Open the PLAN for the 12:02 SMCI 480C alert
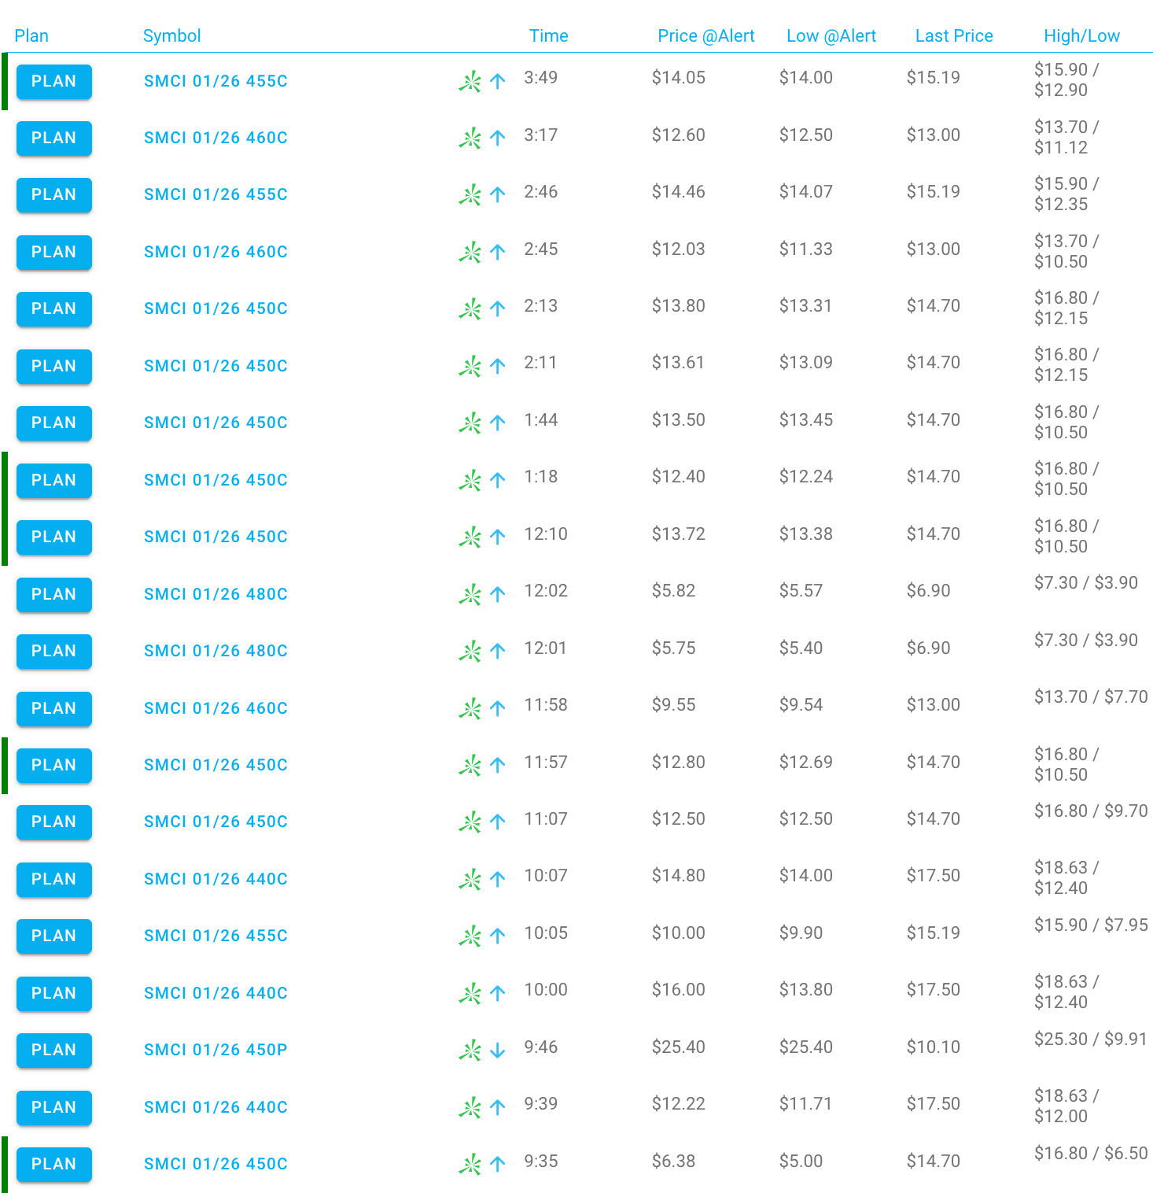The width and height of the screenshot is (1153, 1193). (x=54, y=594)
